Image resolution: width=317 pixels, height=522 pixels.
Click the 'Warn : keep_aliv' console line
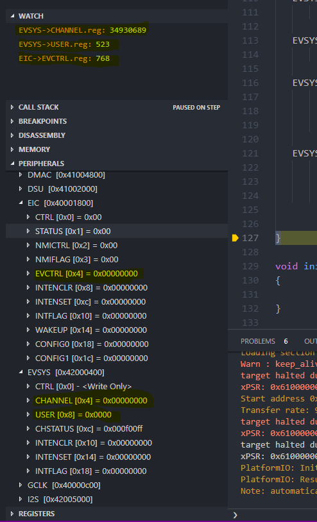pyautogui.click(x=278, y=364)
